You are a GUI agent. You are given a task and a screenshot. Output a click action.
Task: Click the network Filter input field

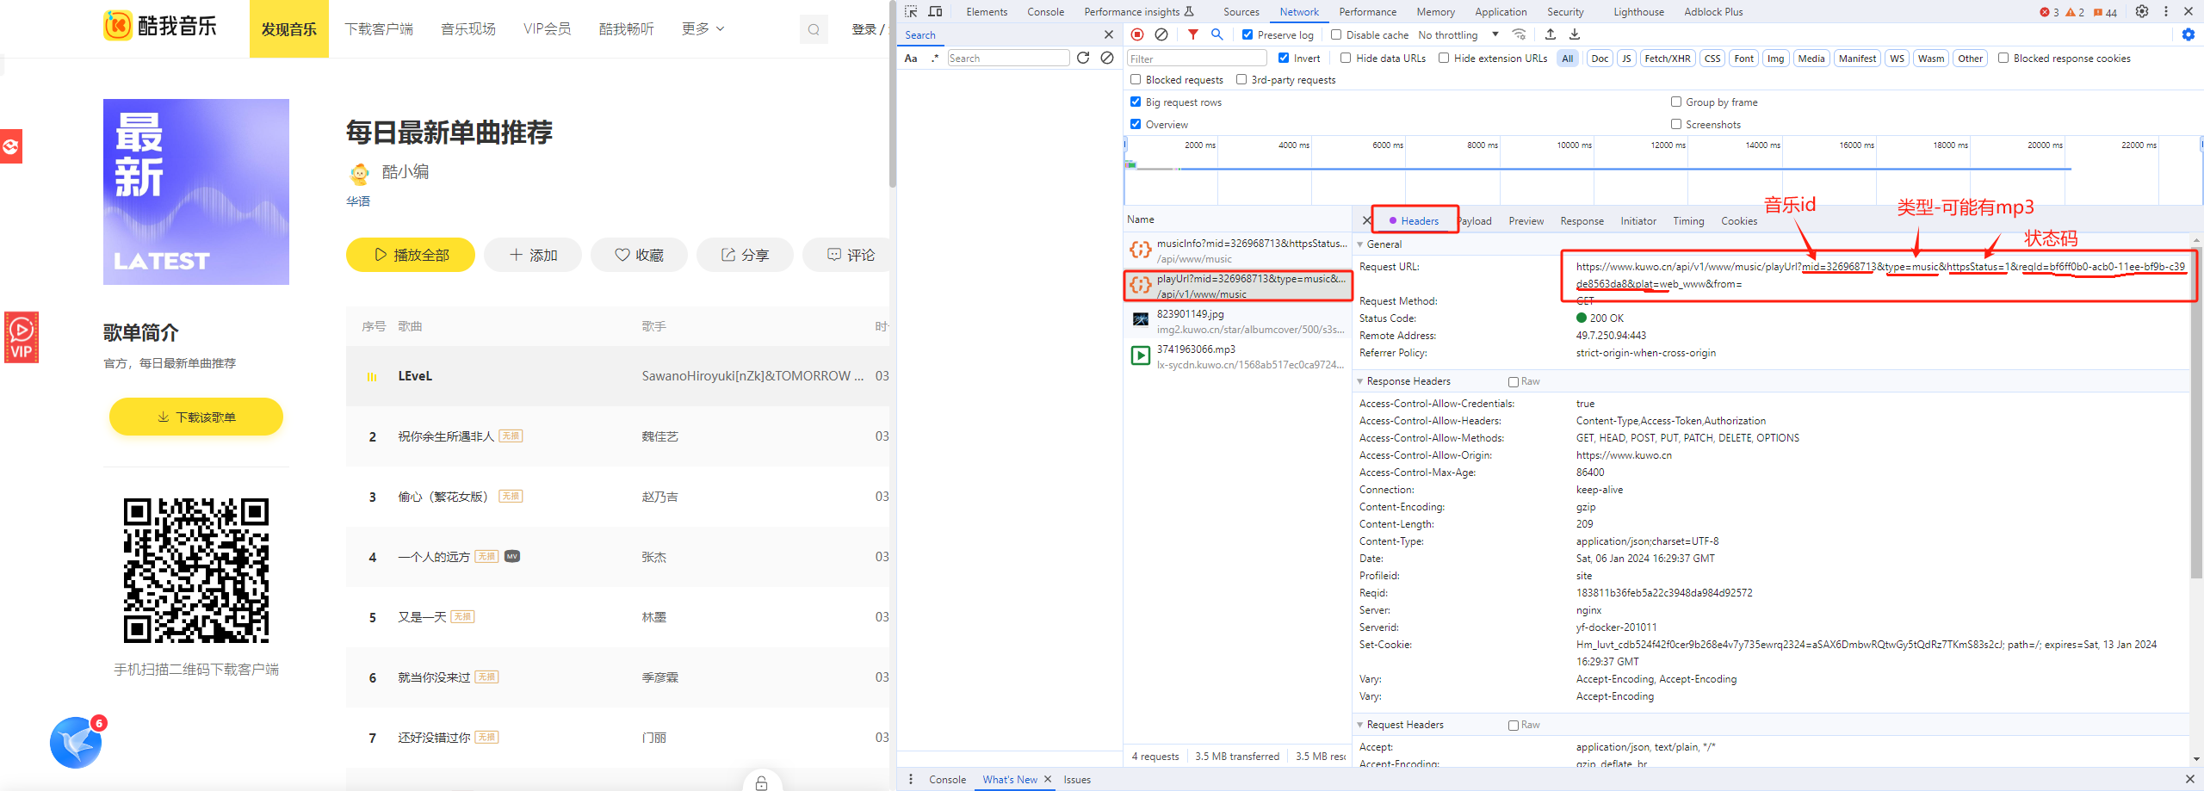coord(1197,59)
